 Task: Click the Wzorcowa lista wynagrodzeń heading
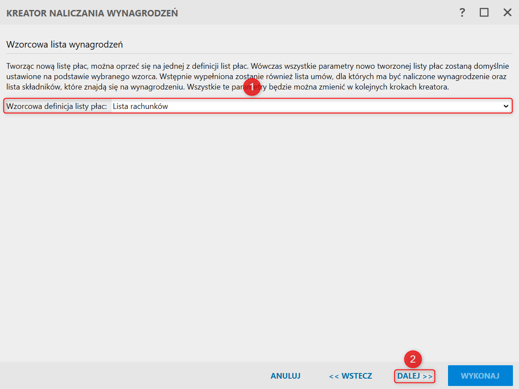click(x=64, y=44)
